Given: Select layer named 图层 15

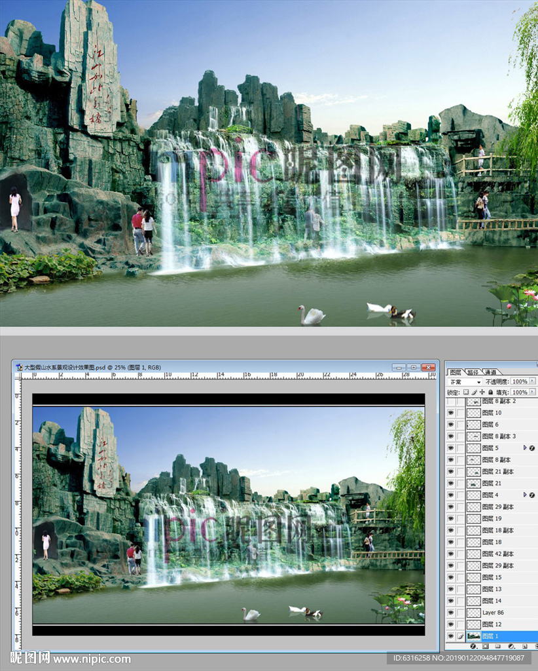Looking at the screenshot, I should click(492, 577).
